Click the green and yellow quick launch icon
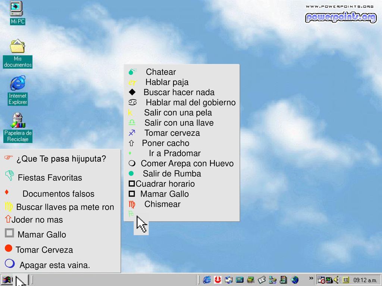The height and width of the screenshot is (286, 382). (x=250, y=280)
